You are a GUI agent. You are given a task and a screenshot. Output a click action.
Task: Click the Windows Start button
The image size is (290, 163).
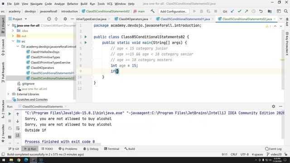click(x=4, y=160)
